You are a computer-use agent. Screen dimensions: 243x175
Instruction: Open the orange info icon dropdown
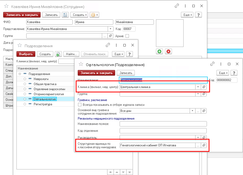tap(94, 15)
